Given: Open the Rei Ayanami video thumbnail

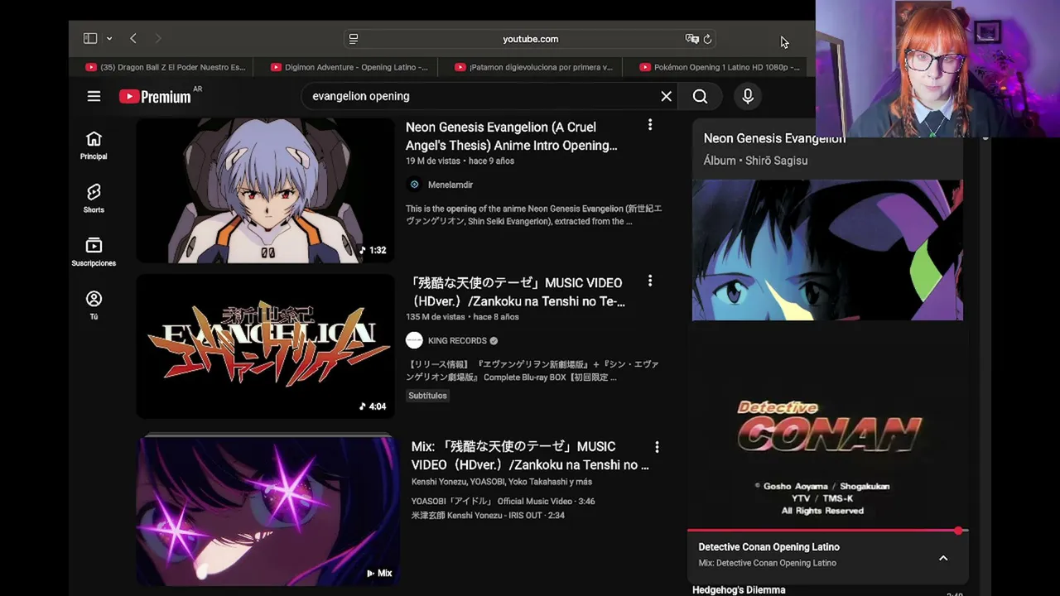Looking at the screenshot, I should pyautogui.click(x=266, y=190).
